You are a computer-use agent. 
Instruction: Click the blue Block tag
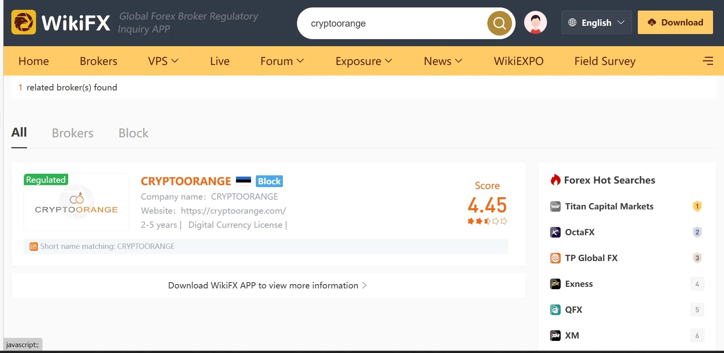point(269,181)
